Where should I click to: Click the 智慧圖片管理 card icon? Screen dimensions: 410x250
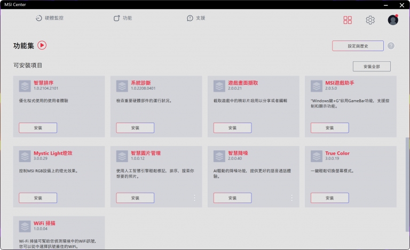(x=122, y=156)
